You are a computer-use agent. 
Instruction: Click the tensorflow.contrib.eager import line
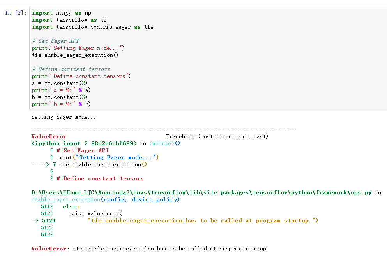pos(92,27)
